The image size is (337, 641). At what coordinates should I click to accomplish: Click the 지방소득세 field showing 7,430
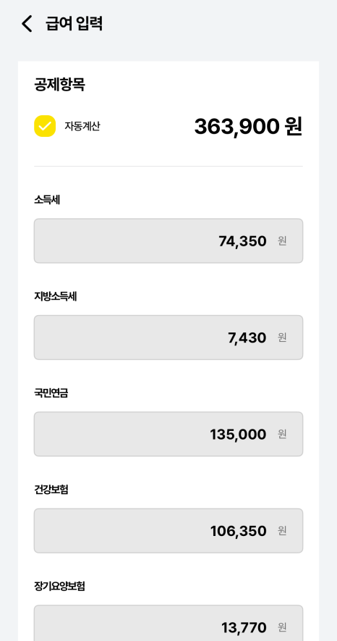[168, 338]
